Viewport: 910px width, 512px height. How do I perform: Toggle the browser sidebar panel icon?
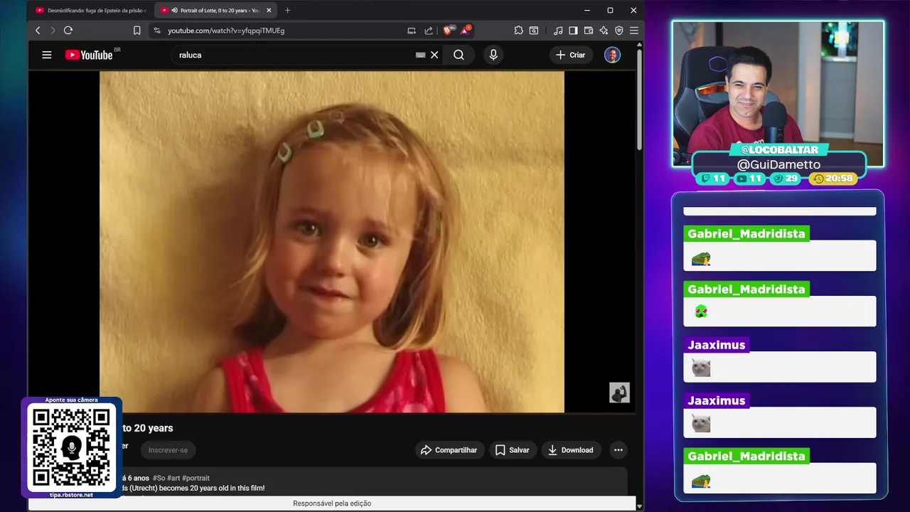click(573, 31)
